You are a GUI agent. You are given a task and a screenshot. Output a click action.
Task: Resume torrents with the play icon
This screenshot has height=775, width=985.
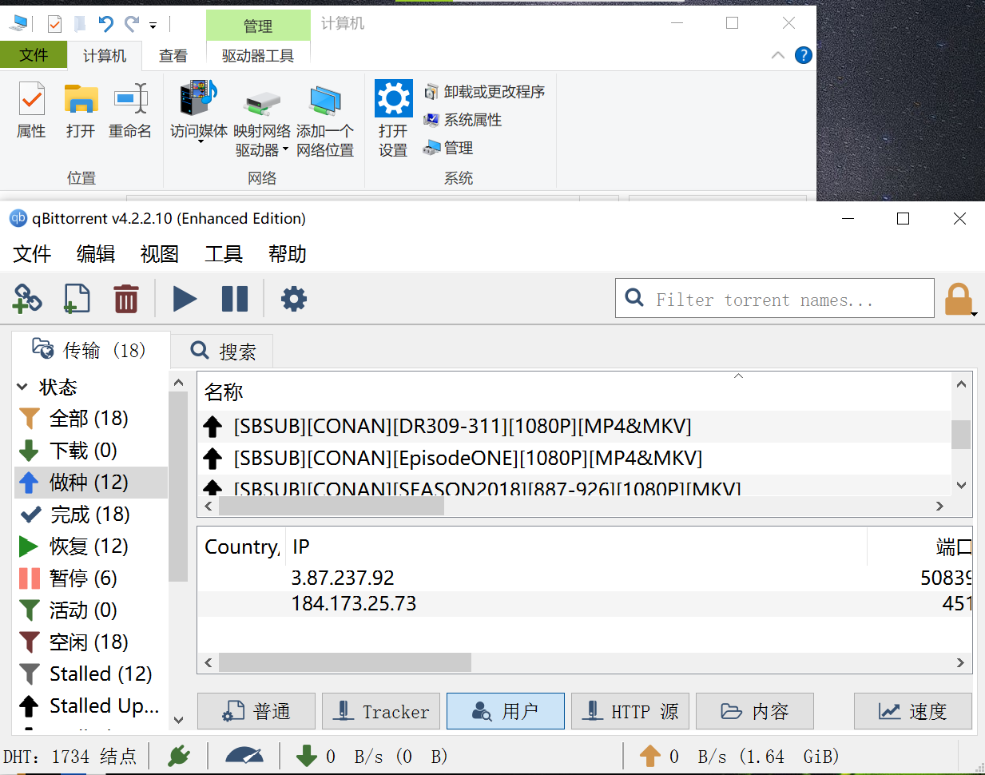coord(185,300)
